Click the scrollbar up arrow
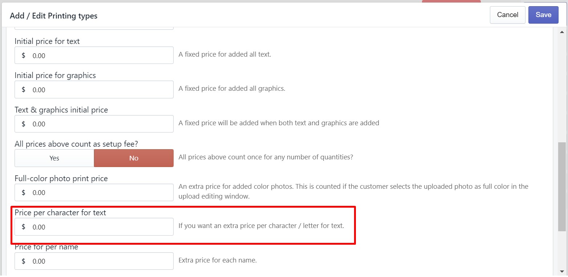The height and width of the screenshot is (277, 568). (x=562, y=32)
